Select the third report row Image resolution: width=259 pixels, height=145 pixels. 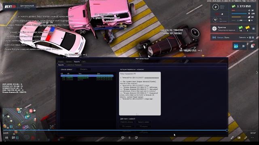[x=87, y=80]
